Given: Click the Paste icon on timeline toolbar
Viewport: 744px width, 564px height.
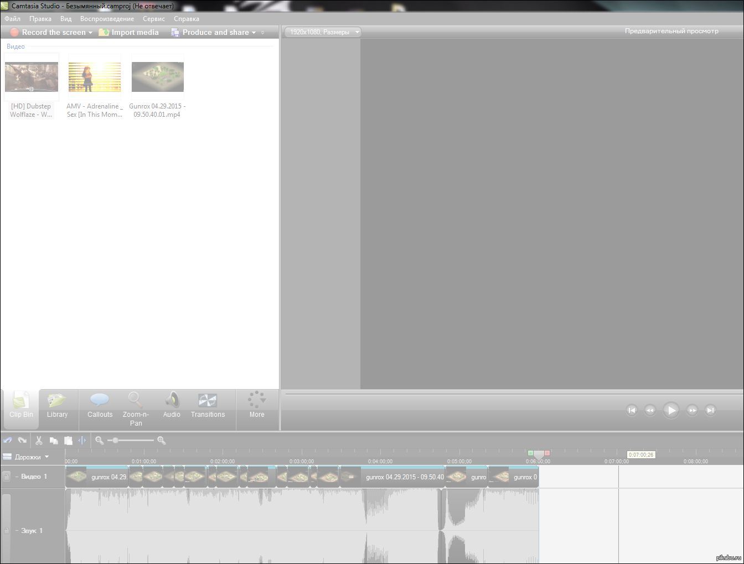Looking at the screenshot, I should click(68, 441).
